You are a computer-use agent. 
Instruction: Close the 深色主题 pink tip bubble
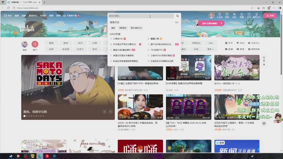[221, 23]
